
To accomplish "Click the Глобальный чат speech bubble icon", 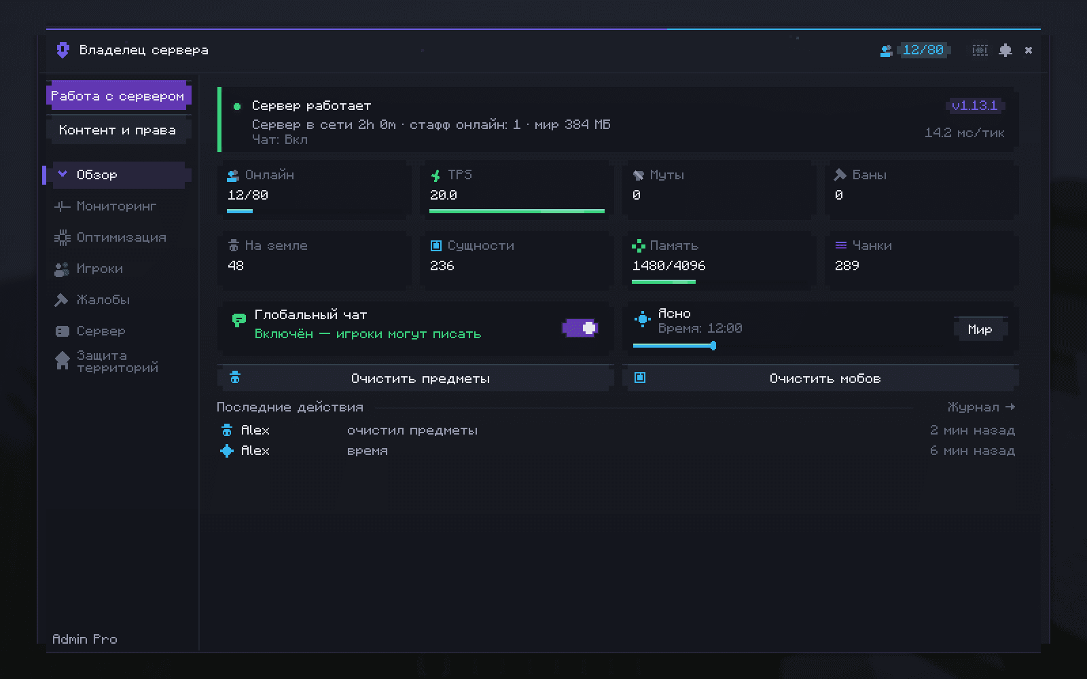I will pos(238,320).
